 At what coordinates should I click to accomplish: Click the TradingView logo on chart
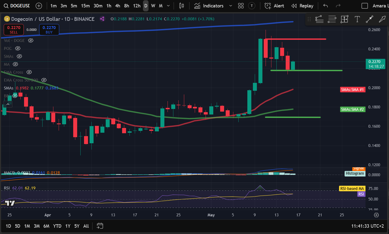(x=10, y=203)
